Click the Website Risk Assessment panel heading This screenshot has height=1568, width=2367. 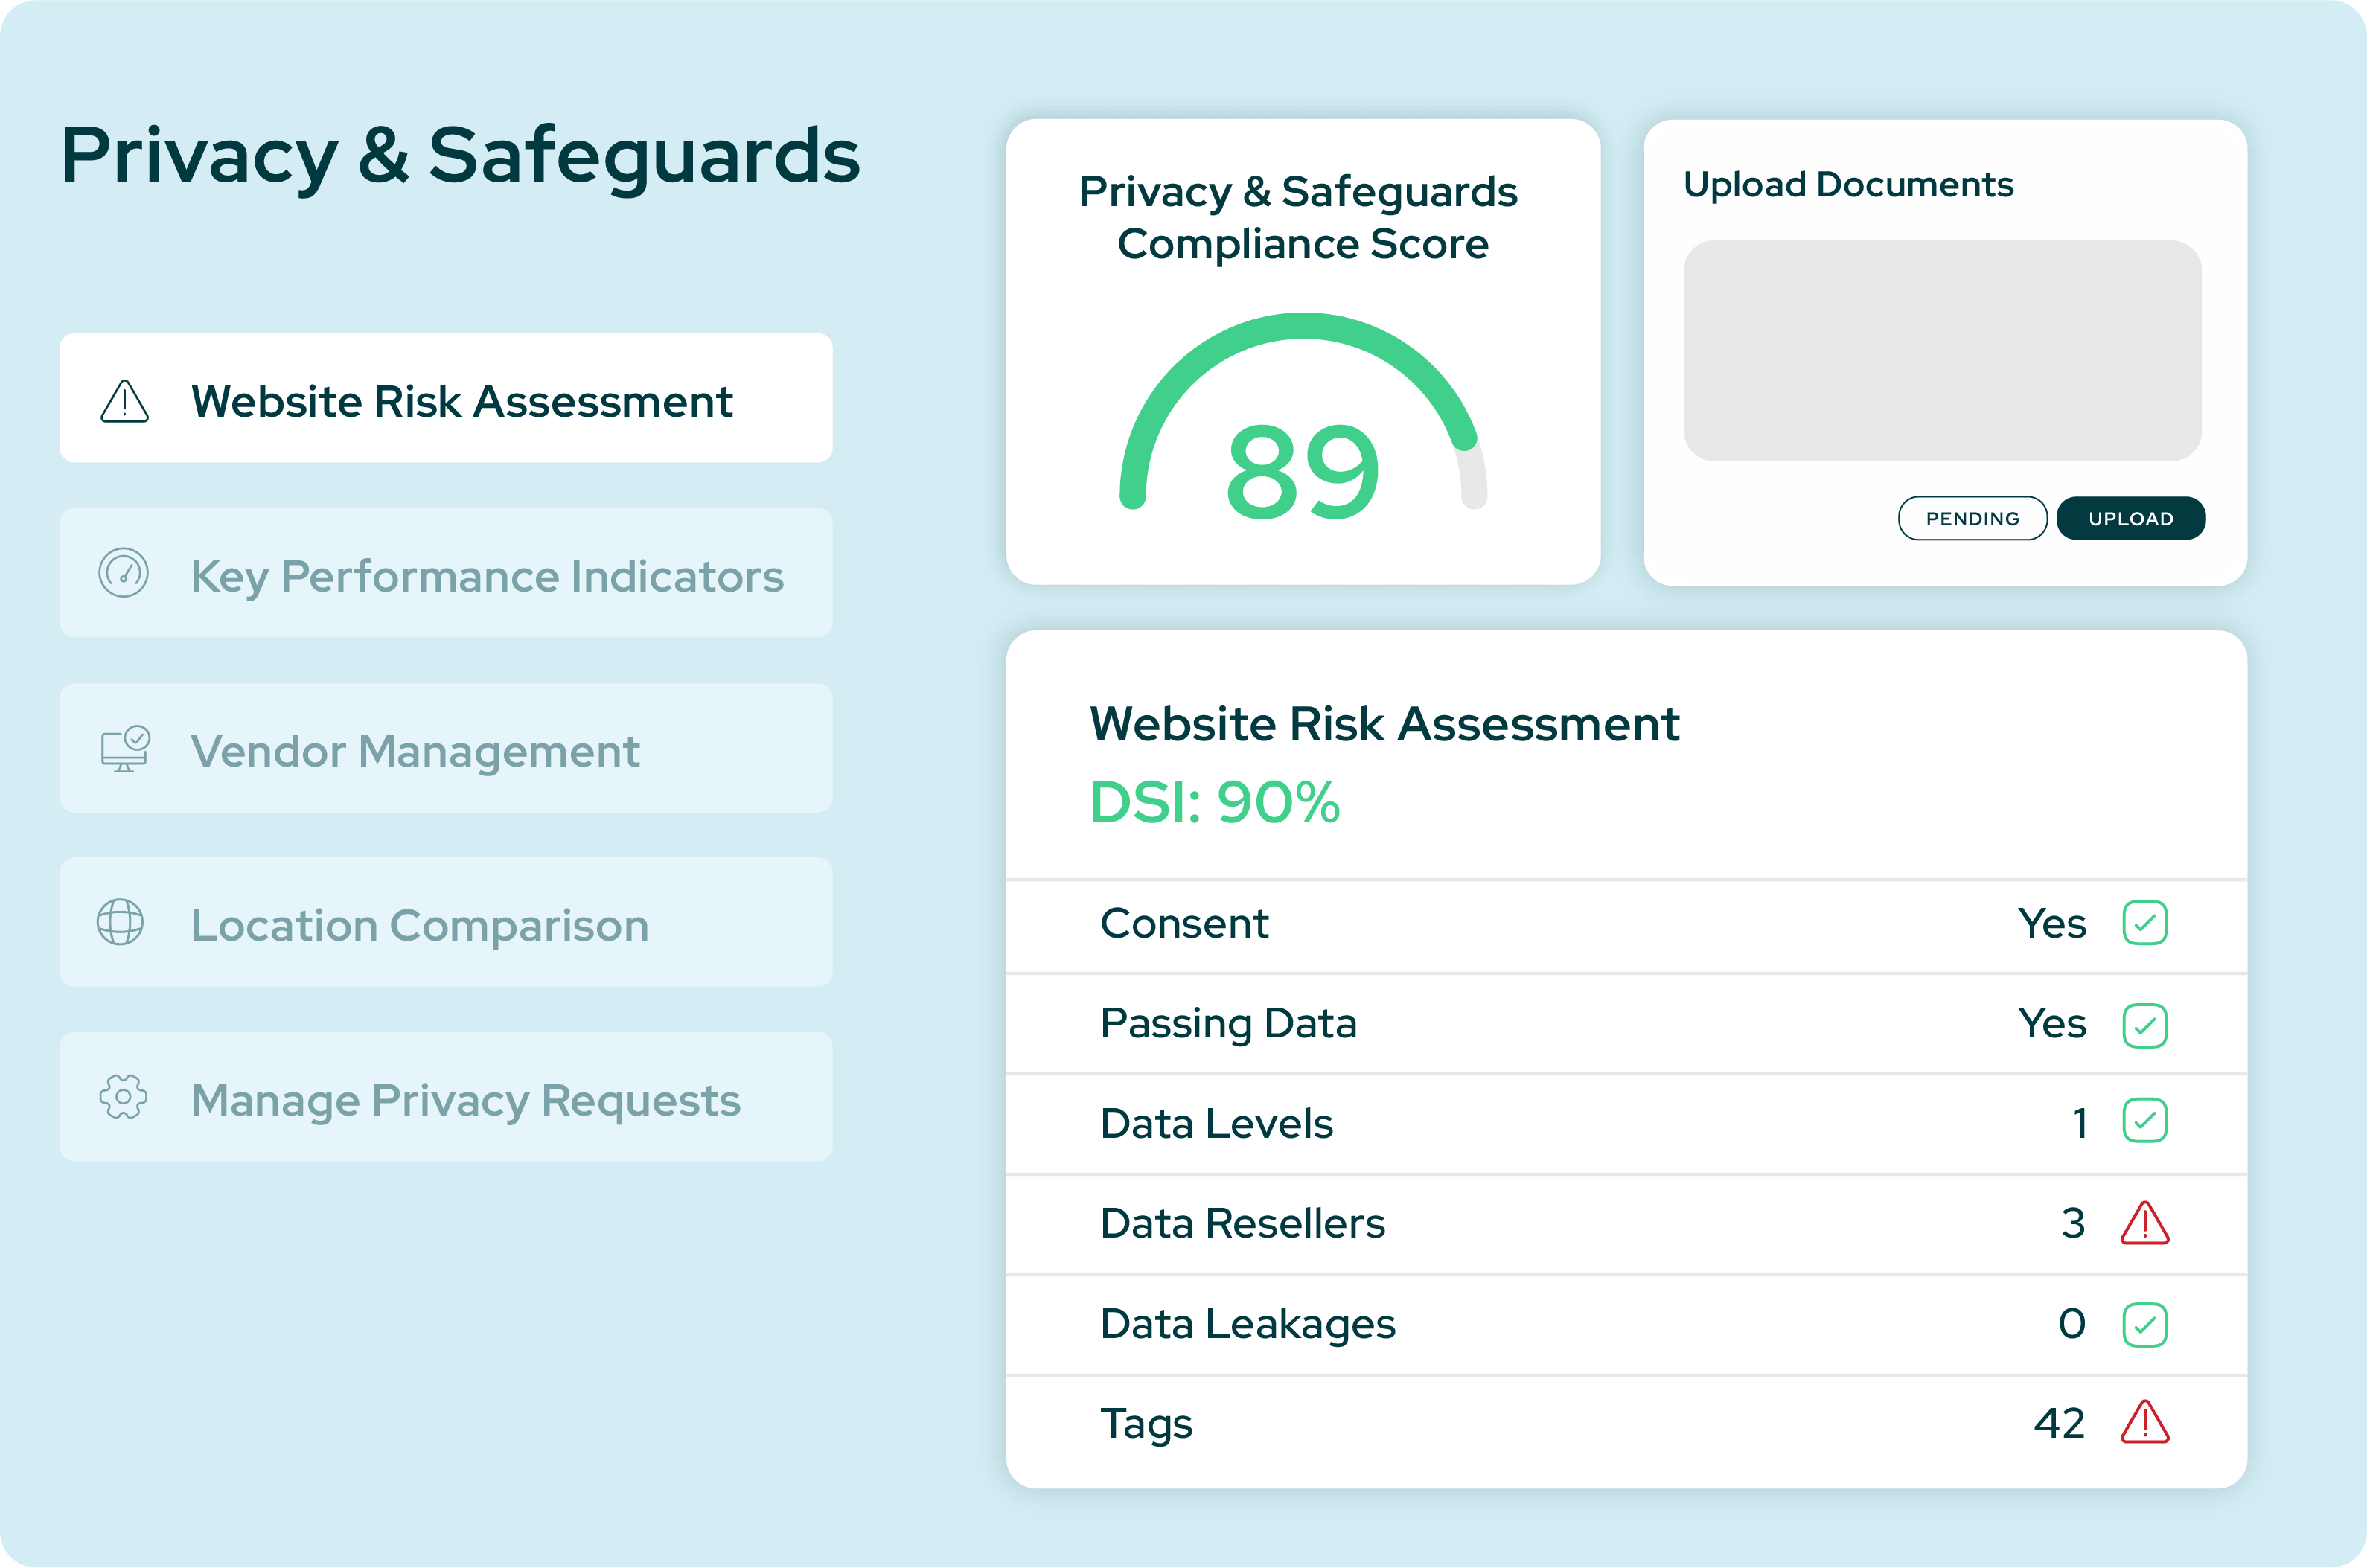coord(1384,724)
